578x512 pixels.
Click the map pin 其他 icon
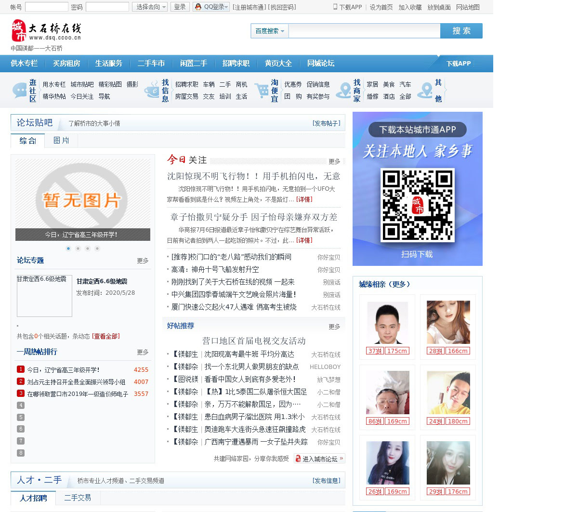pyautogui.click(x=425, y=90)
